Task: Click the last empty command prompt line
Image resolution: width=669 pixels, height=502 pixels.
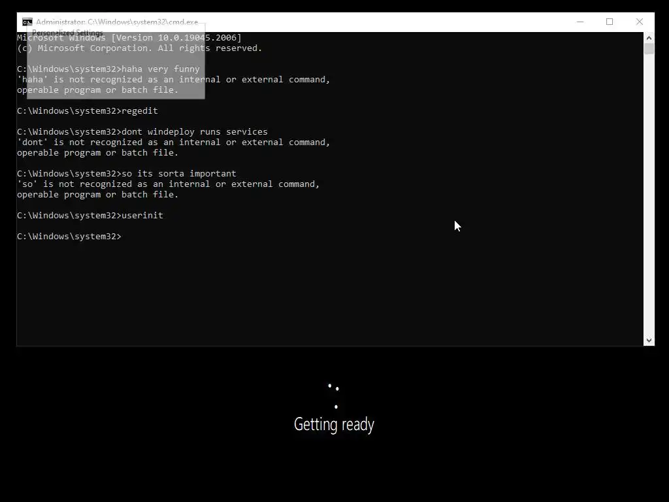Action: point(69,236)
